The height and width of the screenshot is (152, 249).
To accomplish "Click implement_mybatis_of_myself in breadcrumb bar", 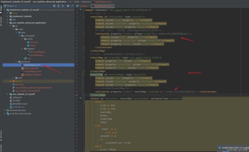I will [x=16, y=2].
